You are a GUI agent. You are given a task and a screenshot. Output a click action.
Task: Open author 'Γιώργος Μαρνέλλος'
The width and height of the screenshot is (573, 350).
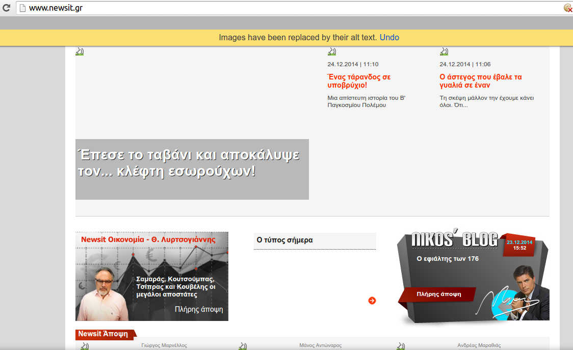click(164, 345)
